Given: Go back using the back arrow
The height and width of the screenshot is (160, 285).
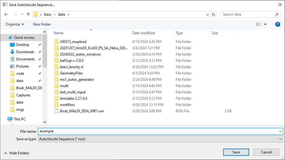Looking at the screenshot, I should (x=6, y=14).
